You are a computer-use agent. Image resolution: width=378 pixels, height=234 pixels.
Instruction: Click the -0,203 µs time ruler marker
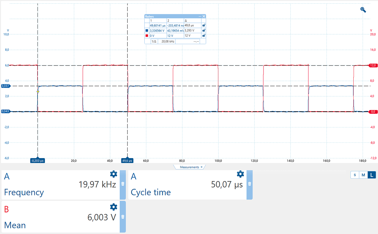(x=38, y=161)
